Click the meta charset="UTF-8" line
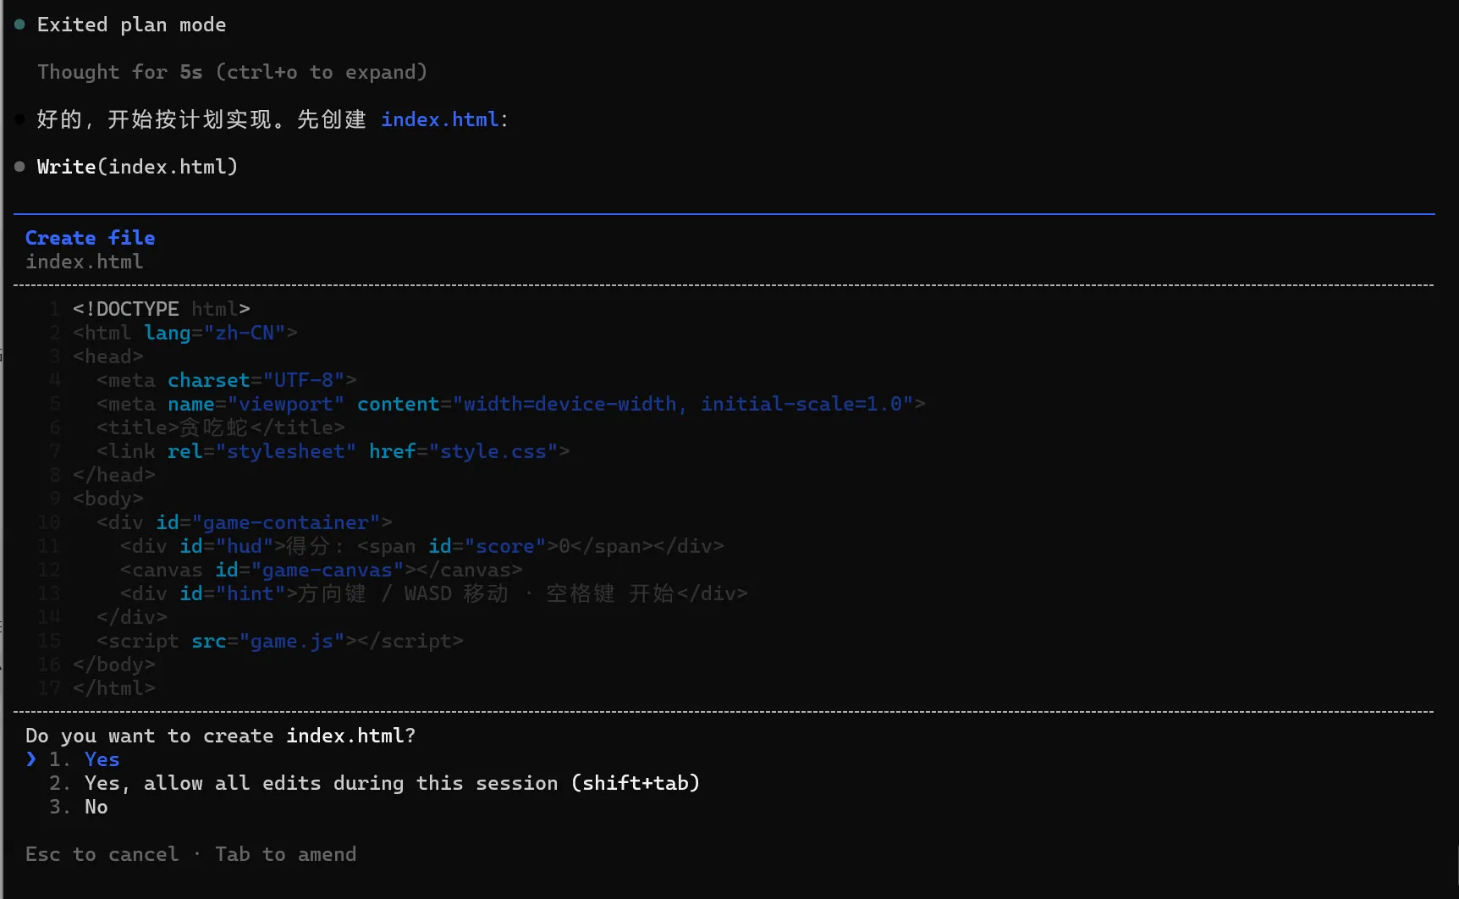 pos(226,380)
